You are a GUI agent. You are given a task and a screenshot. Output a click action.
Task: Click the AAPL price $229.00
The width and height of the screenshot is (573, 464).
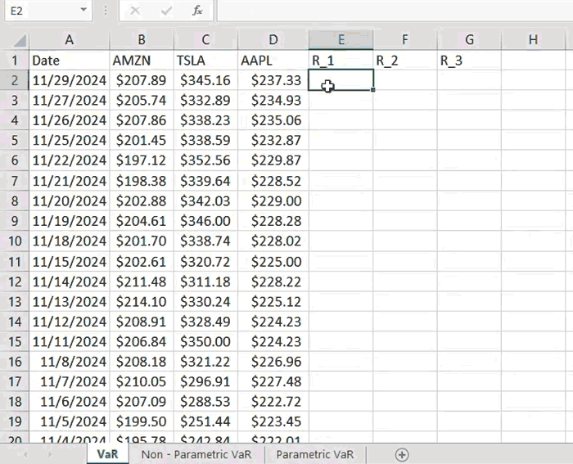point(273,201)
